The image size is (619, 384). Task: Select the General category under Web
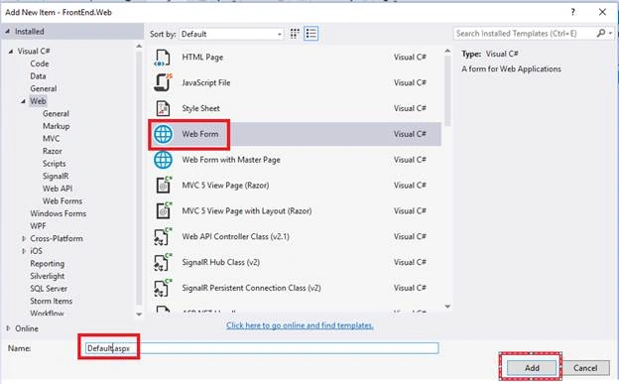coord(56,114)
